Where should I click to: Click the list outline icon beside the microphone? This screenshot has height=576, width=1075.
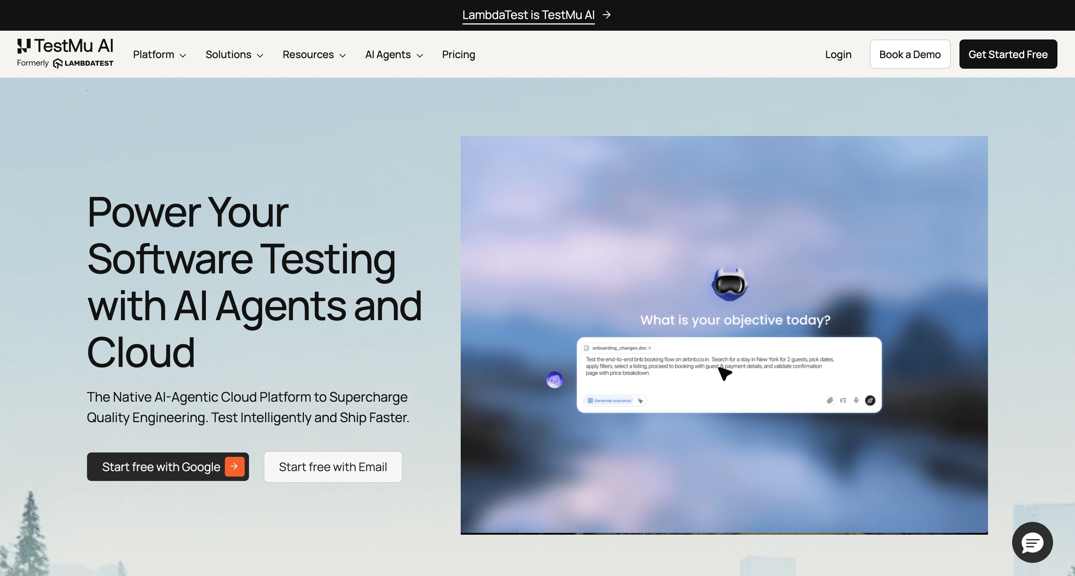pos(843,401)
